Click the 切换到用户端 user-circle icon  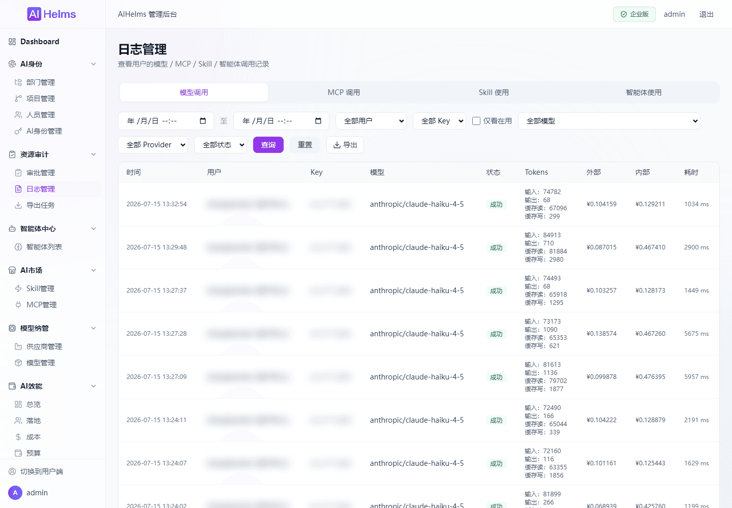click(x=12, y=471)
